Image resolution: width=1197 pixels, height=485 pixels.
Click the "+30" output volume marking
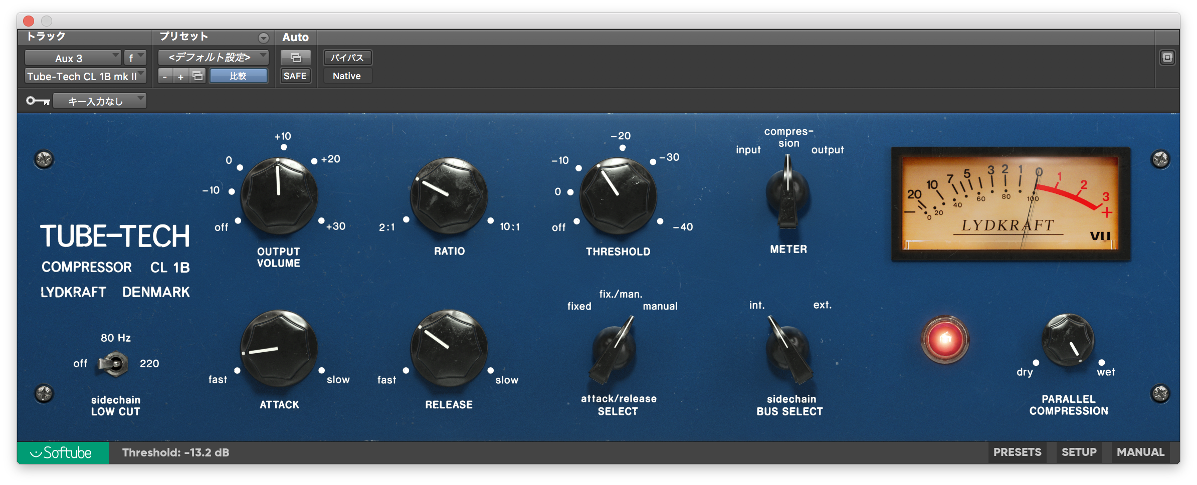coord(335,226)
